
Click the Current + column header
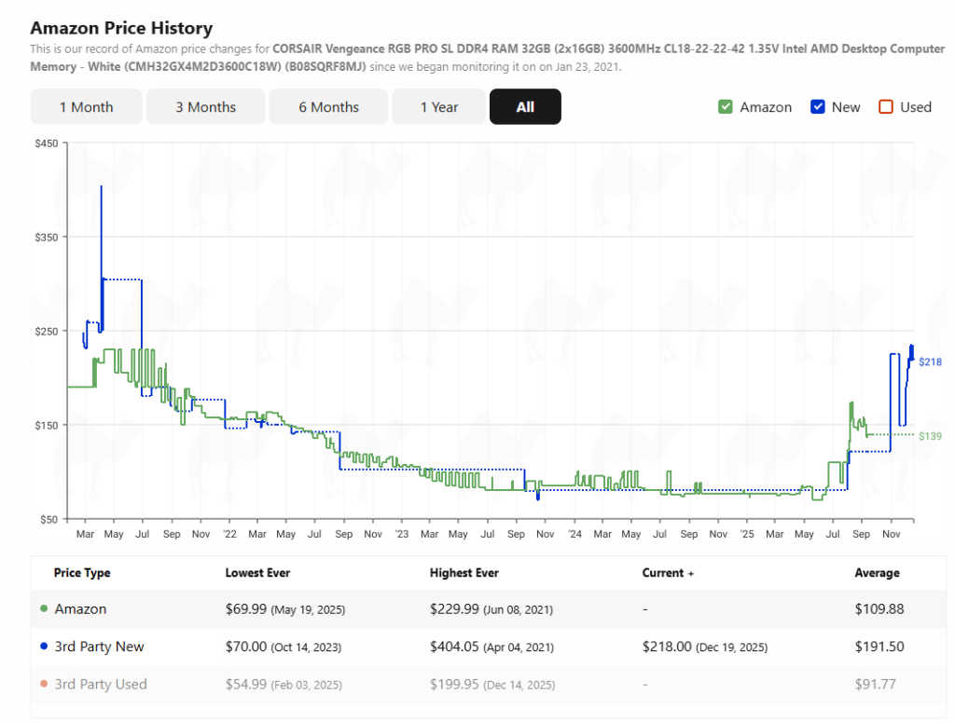pos(668,573)
